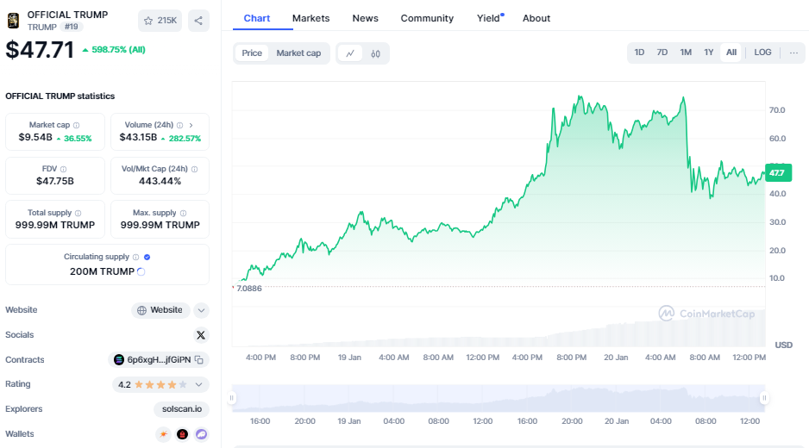This screenshot has width=809, height=448.
Task: Open the X social profile icon
Action: point(201,335)
